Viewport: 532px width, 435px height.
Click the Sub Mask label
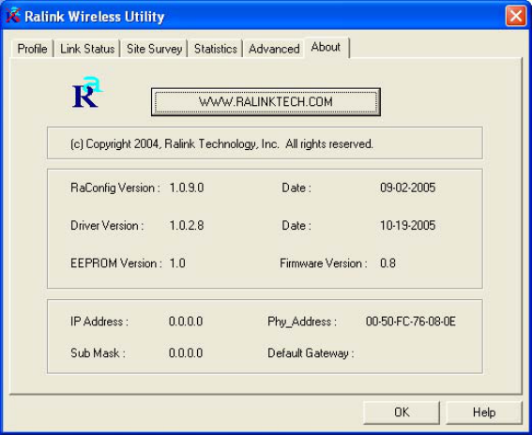tap(99, 352)
